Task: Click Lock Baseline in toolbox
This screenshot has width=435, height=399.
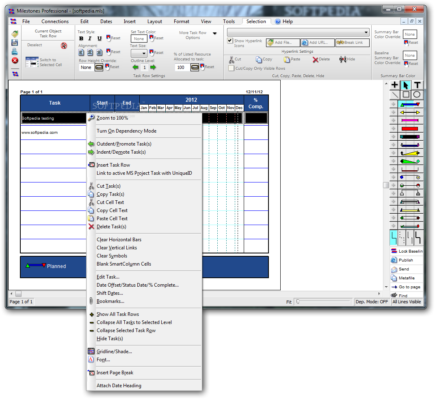Action: tap(407, 251)
